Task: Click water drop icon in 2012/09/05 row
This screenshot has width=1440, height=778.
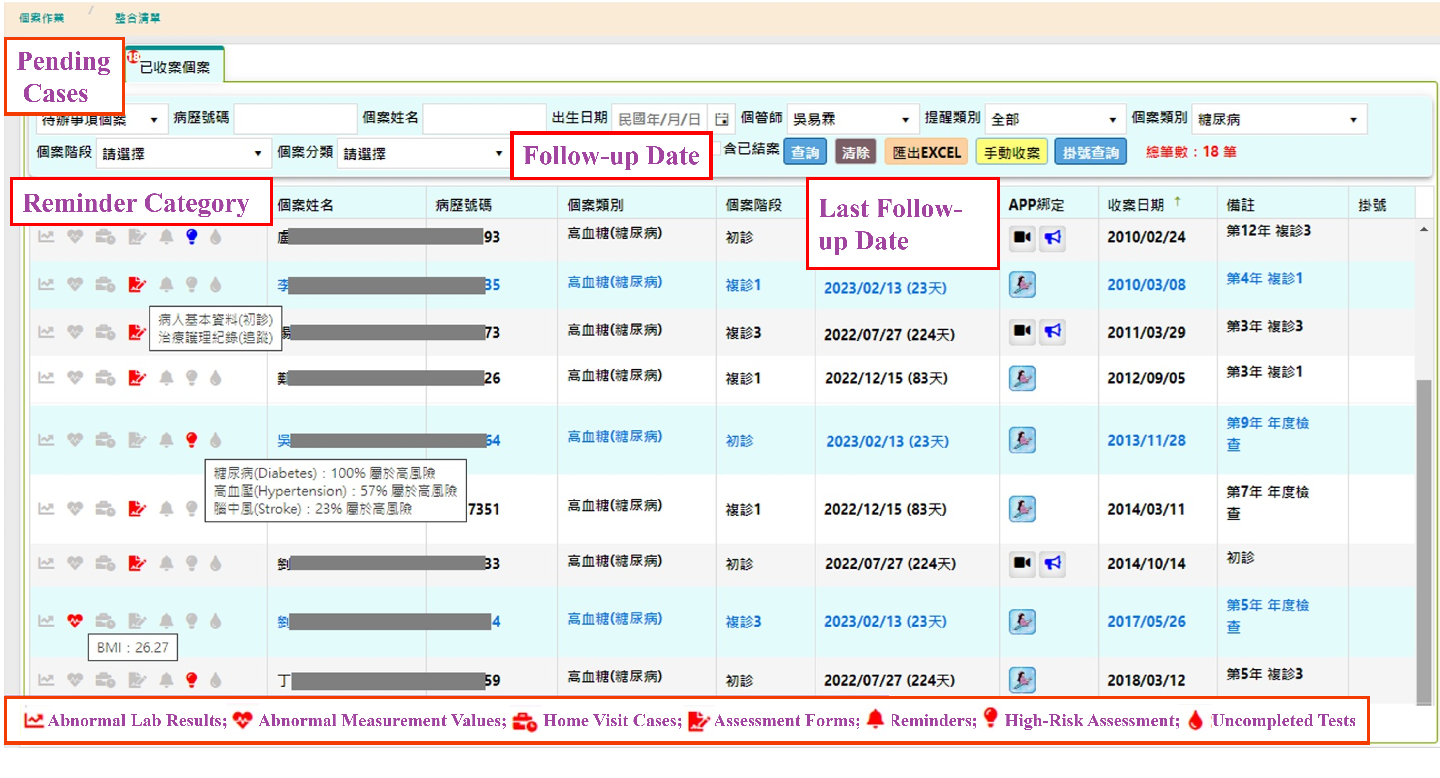Action: 215,378
